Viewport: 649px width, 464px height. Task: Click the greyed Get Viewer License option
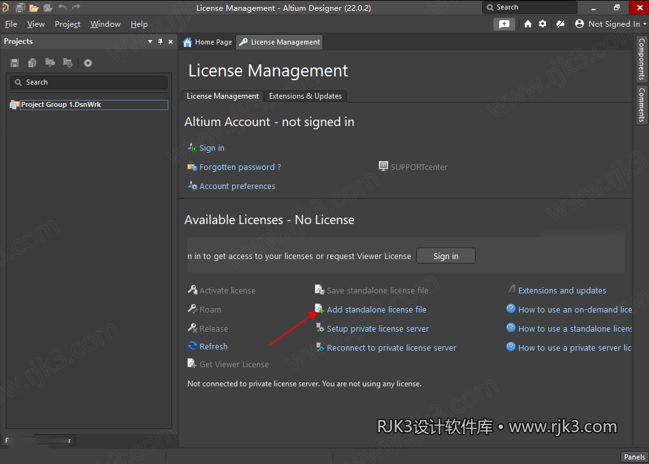click(234, 365)
